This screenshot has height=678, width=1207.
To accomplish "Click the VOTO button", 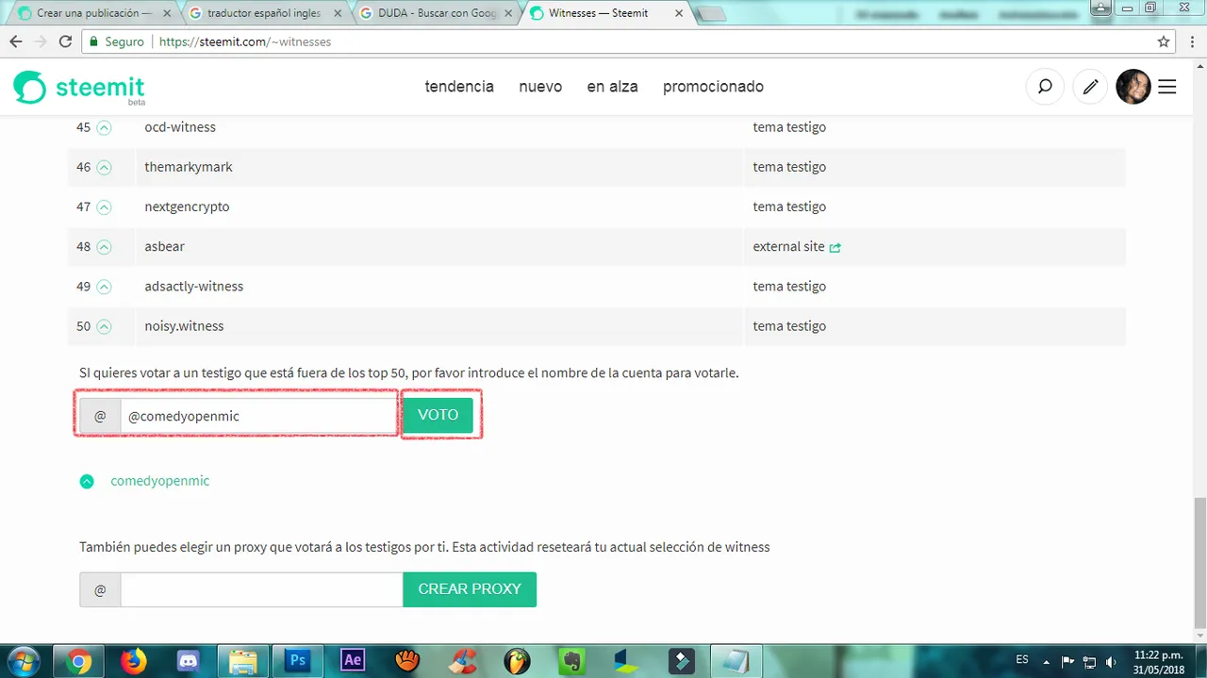I will (438, 415).
